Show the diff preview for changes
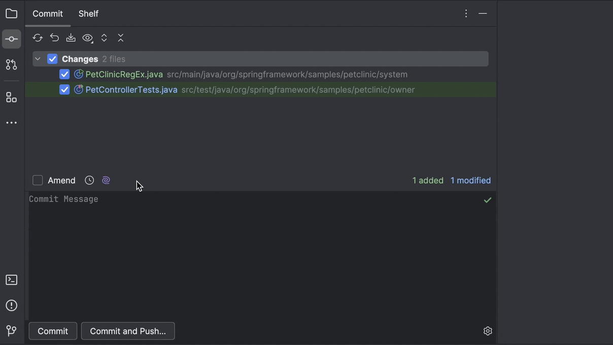This screenshot has height=345, width=613. point(87,38)
